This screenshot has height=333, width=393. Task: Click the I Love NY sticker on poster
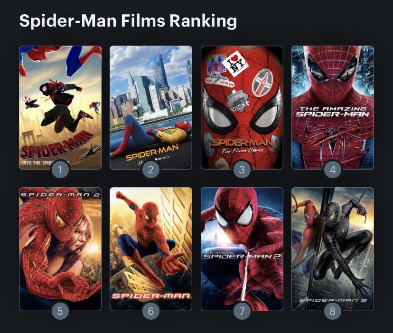click(x=235, y=64)
